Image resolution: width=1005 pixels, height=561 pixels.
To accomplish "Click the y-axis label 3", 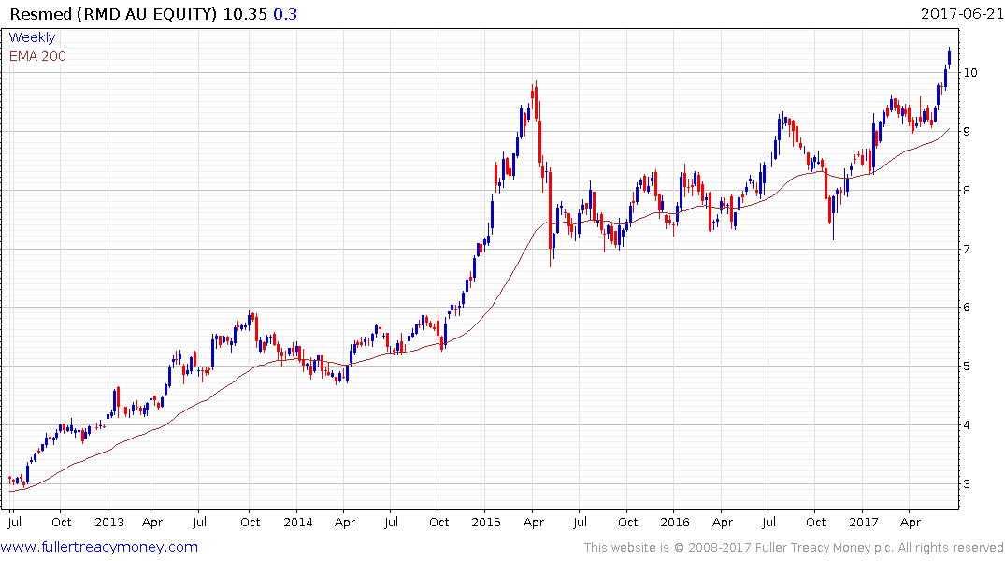I will [967, 484].
